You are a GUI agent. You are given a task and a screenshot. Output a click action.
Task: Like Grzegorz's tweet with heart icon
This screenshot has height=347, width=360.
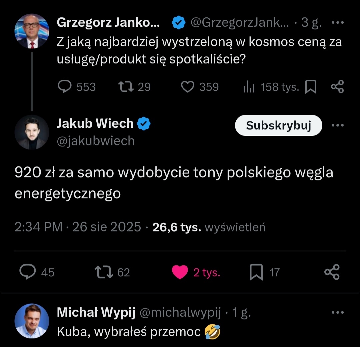188,87
